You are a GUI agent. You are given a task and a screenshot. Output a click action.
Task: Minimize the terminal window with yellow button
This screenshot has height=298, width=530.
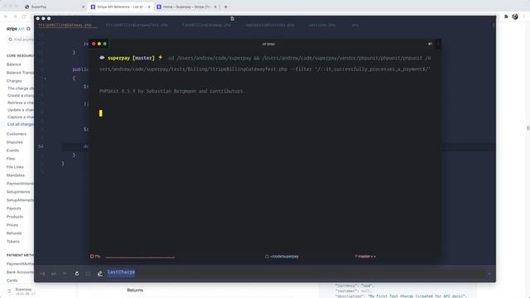point(99,44)
